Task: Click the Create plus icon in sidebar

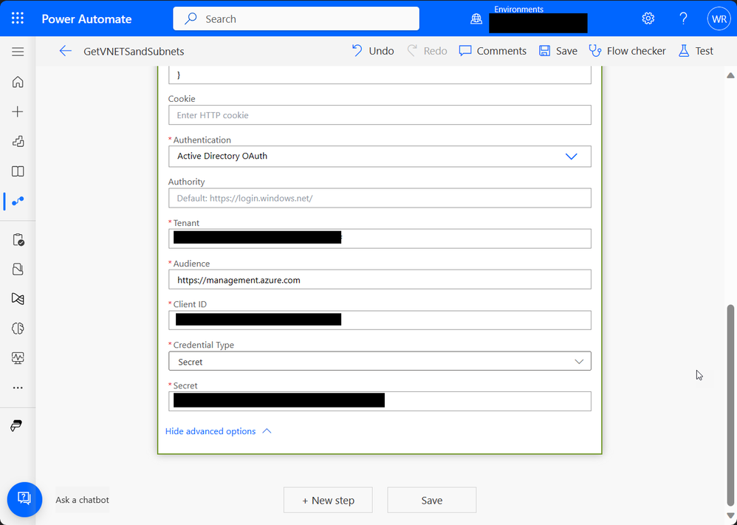Action: click(x=18, y=111)
